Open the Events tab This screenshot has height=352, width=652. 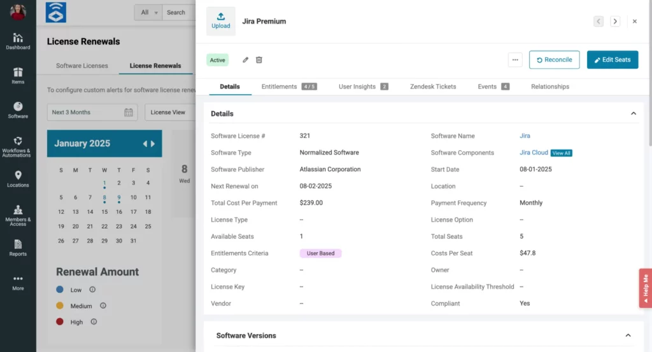coord(493,87)
